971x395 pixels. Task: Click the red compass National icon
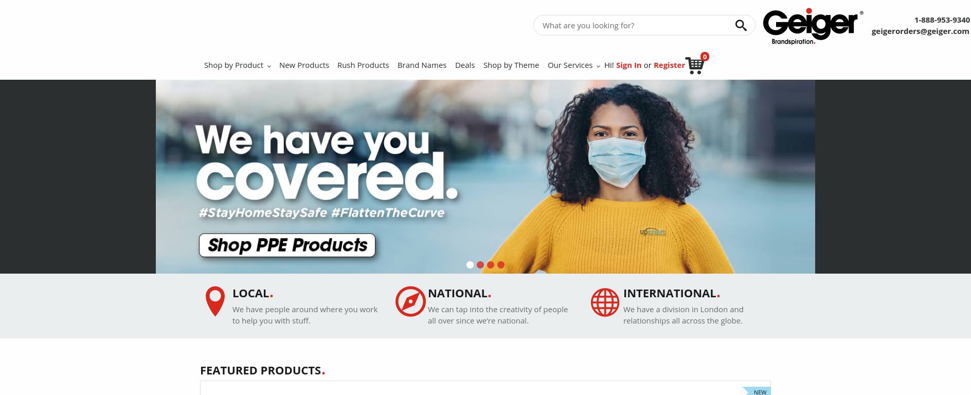410,301
